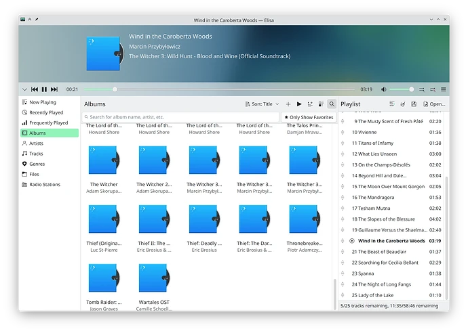This screenshot has width=468, height=333.
Task: Enable Only Show Favorites filter
Action: [x=309, y=117]
